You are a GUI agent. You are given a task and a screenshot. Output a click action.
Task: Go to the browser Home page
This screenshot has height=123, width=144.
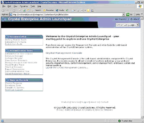click(x=28, y=10)
